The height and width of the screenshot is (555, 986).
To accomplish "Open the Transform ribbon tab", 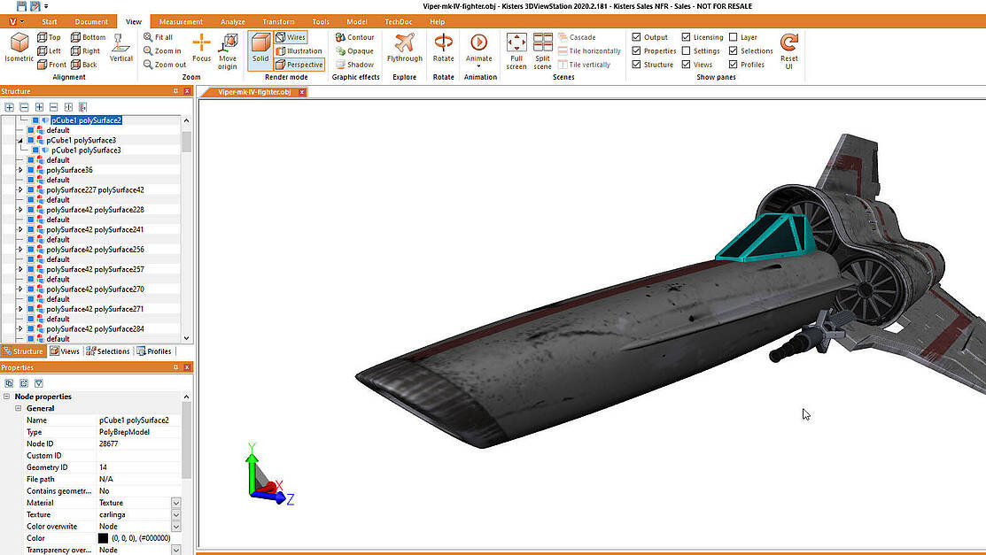I will point(278,21).
